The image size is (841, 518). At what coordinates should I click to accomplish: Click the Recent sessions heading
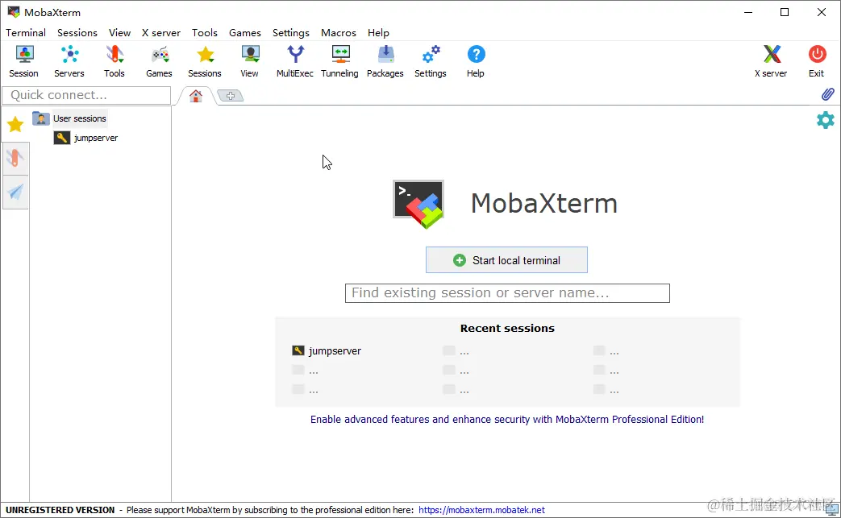[507, 329]
